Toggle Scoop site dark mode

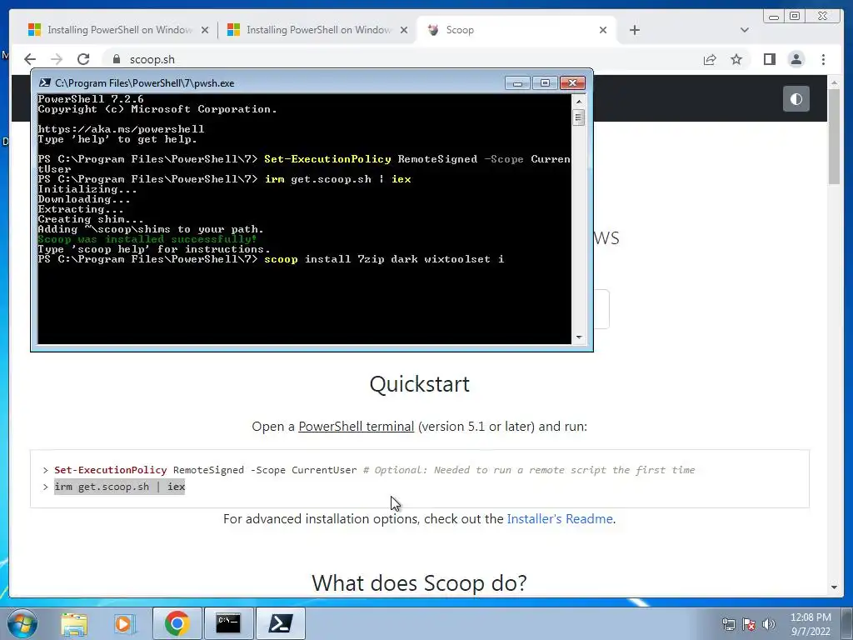coord(796,99)
